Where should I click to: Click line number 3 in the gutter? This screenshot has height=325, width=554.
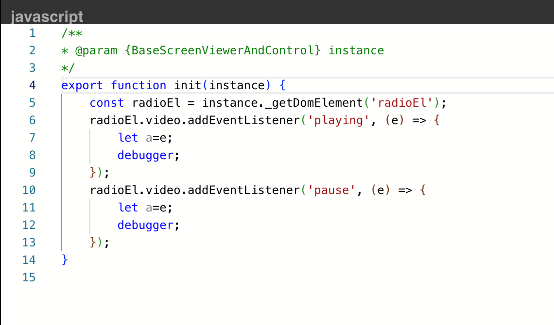[x=33, y=68]
